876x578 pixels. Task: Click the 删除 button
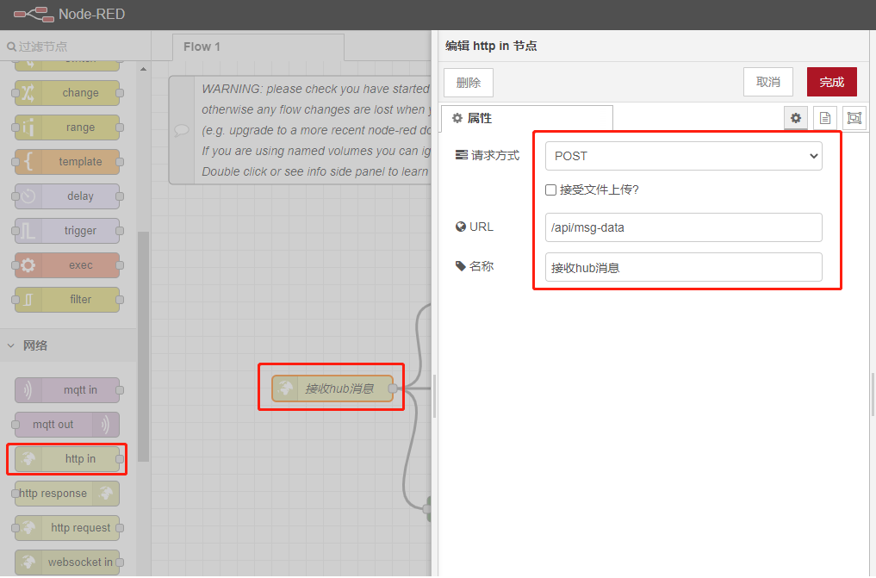pos(469,83)
